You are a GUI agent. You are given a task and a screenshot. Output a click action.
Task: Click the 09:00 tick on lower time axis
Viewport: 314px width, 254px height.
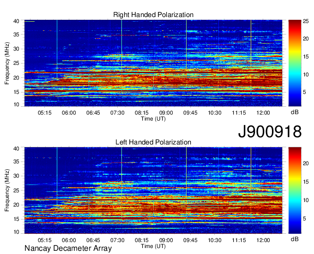point(166,240)
